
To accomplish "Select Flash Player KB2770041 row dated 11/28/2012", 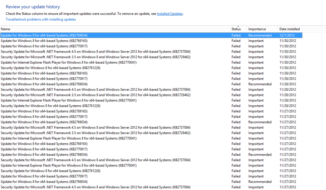I will click(151, 100).
